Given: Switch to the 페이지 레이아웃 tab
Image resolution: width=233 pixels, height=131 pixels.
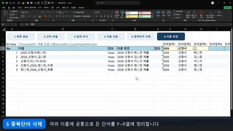Looking at the screenshot, I should 30,8.
